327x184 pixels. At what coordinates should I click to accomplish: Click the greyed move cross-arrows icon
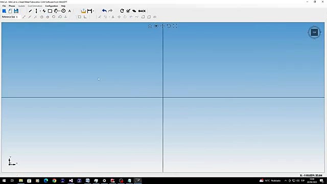tap(119, 17)
